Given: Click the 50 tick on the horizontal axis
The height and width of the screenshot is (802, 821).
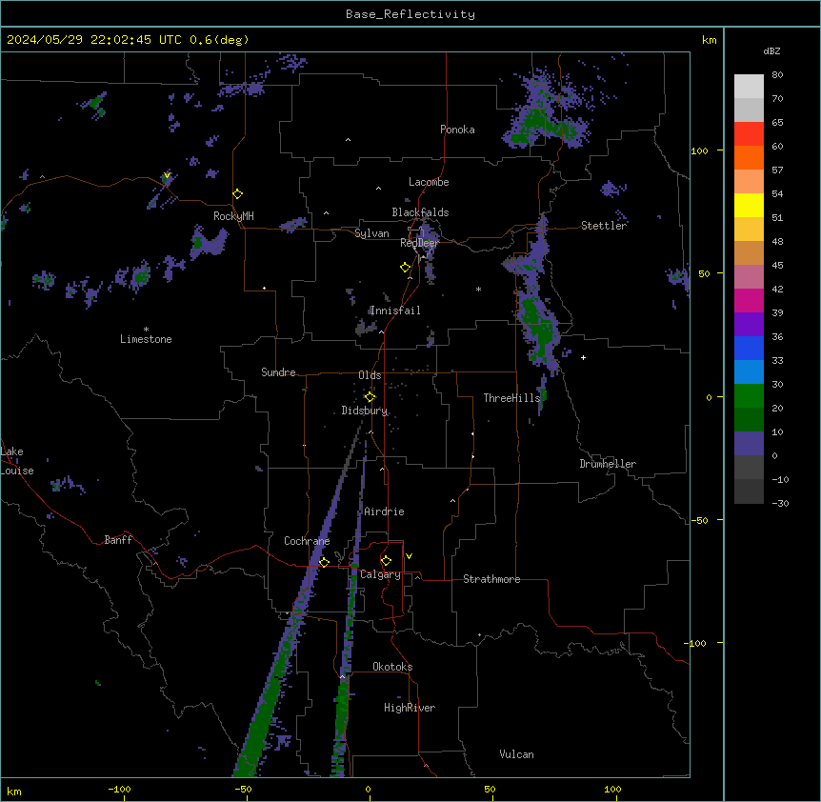Looking at the screenshot, I should [490, 789].
